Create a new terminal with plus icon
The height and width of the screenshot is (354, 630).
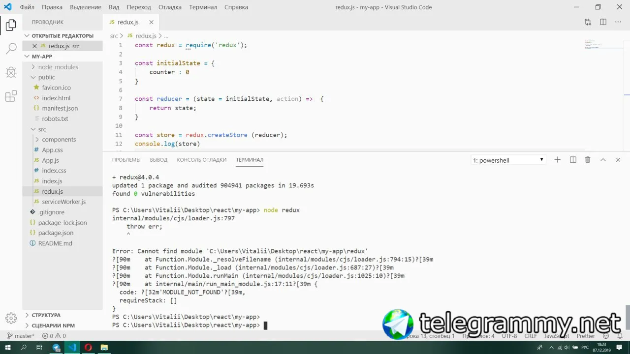tap(558, 160)
